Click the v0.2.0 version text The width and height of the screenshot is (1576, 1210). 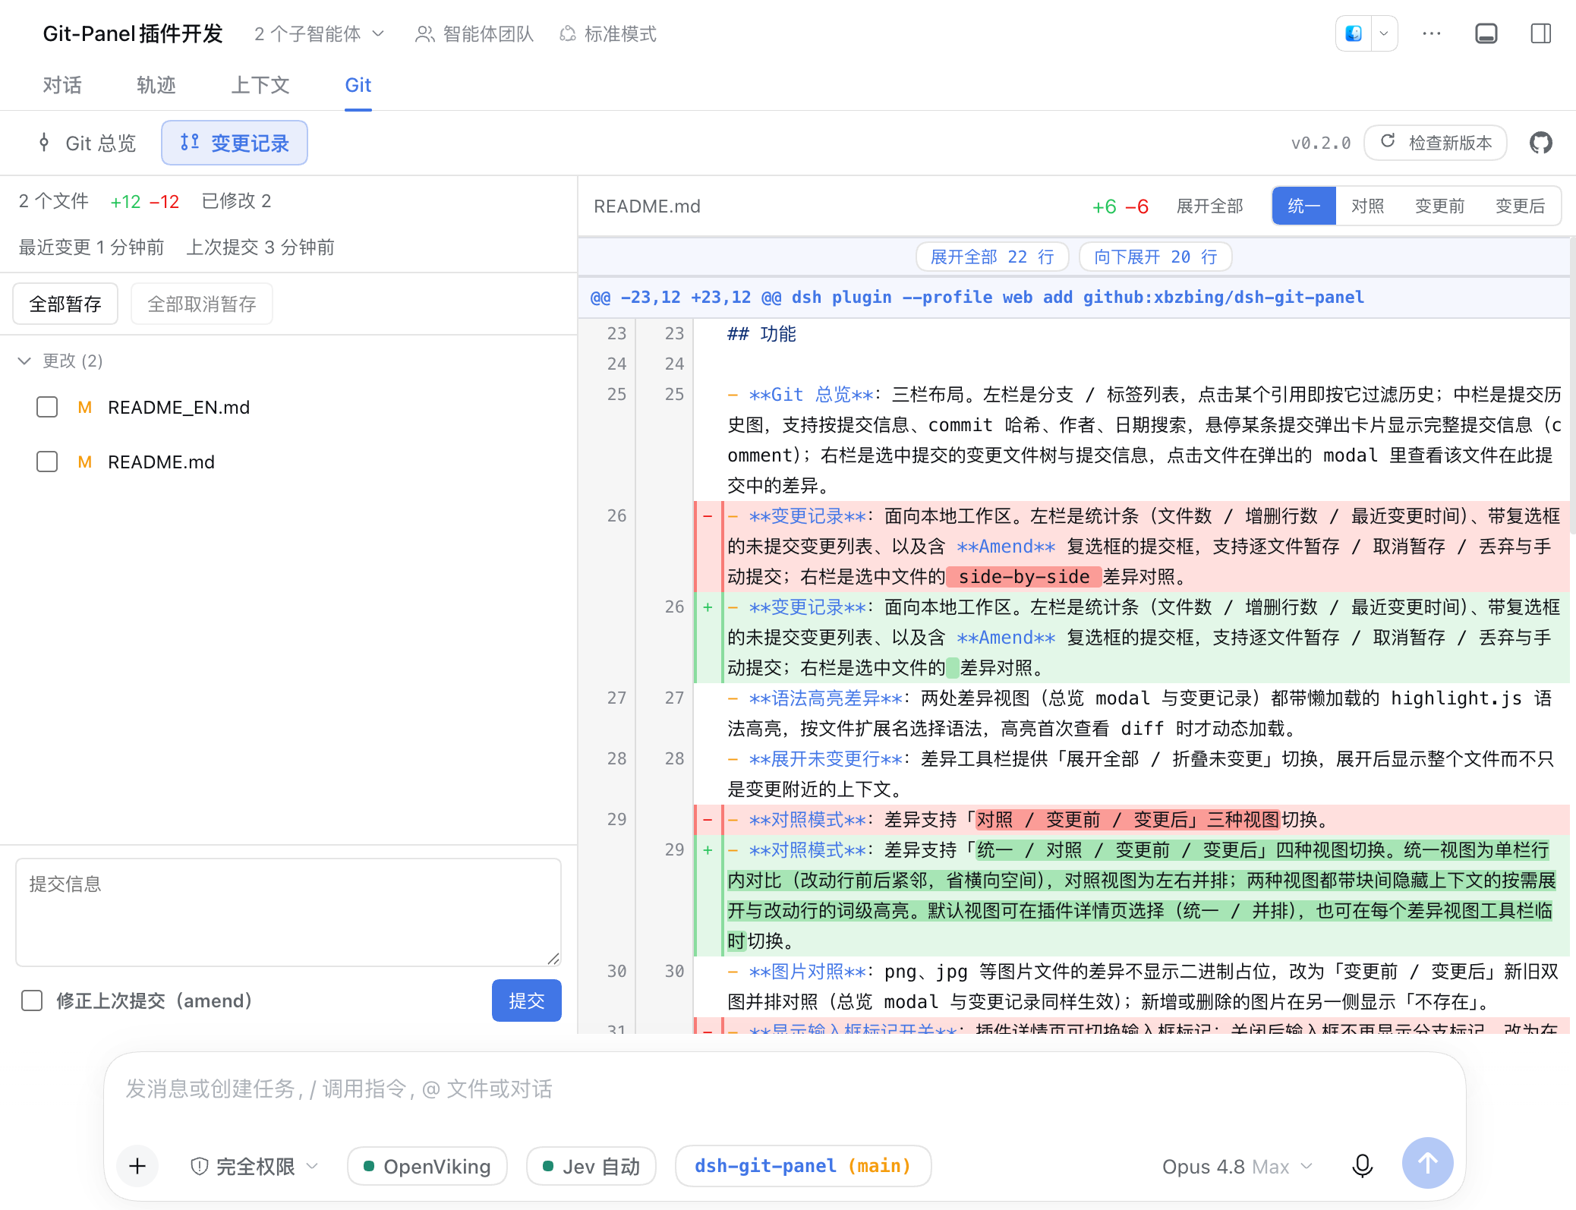pos(1321,143)
